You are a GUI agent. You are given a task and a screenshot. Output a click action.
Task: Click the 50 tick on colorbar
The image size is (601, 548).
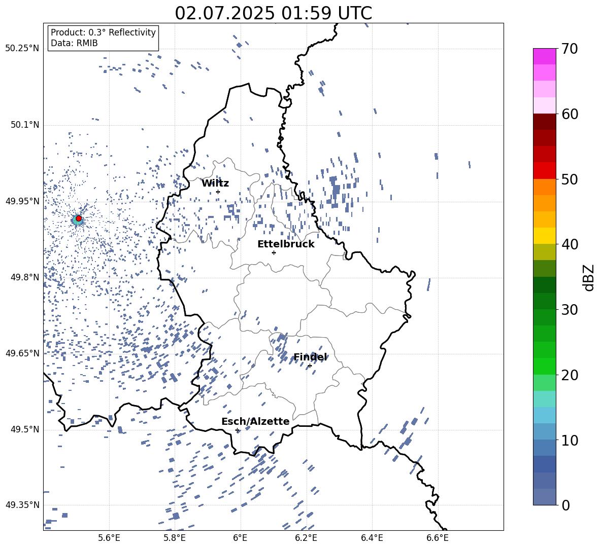tap(570, 179)
